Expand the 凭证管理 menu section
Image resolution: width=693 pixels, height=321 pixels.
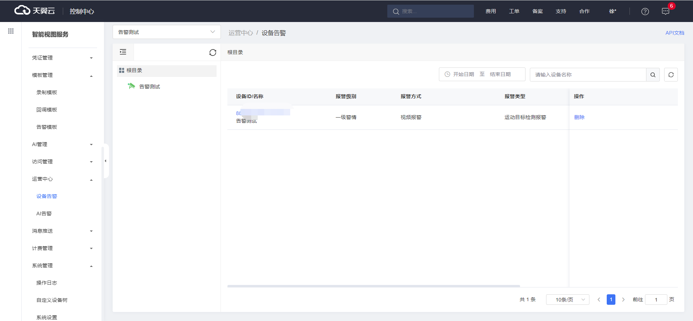coord(62,58)
